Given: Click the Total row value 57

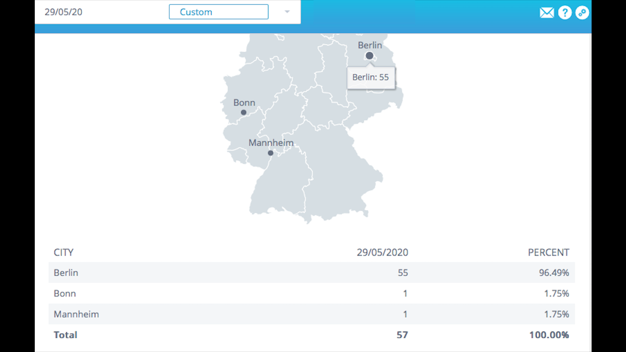Looking at the screenshot, I should pos(402,335).
